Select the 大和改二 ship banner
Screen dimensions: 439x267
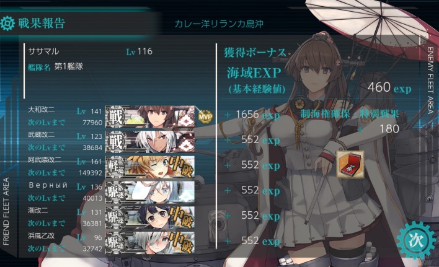[150, 116]
